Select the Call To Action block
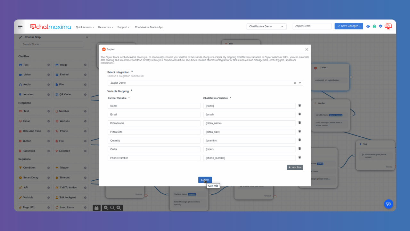 pos(71,187)
